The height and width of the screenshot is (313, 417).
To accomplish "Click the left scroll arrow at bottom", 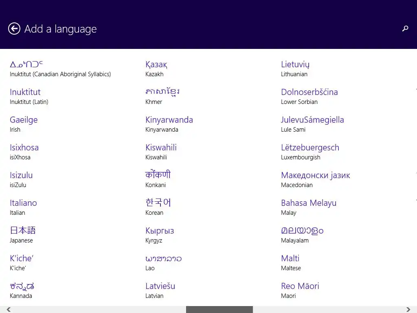I will (9, 309).
